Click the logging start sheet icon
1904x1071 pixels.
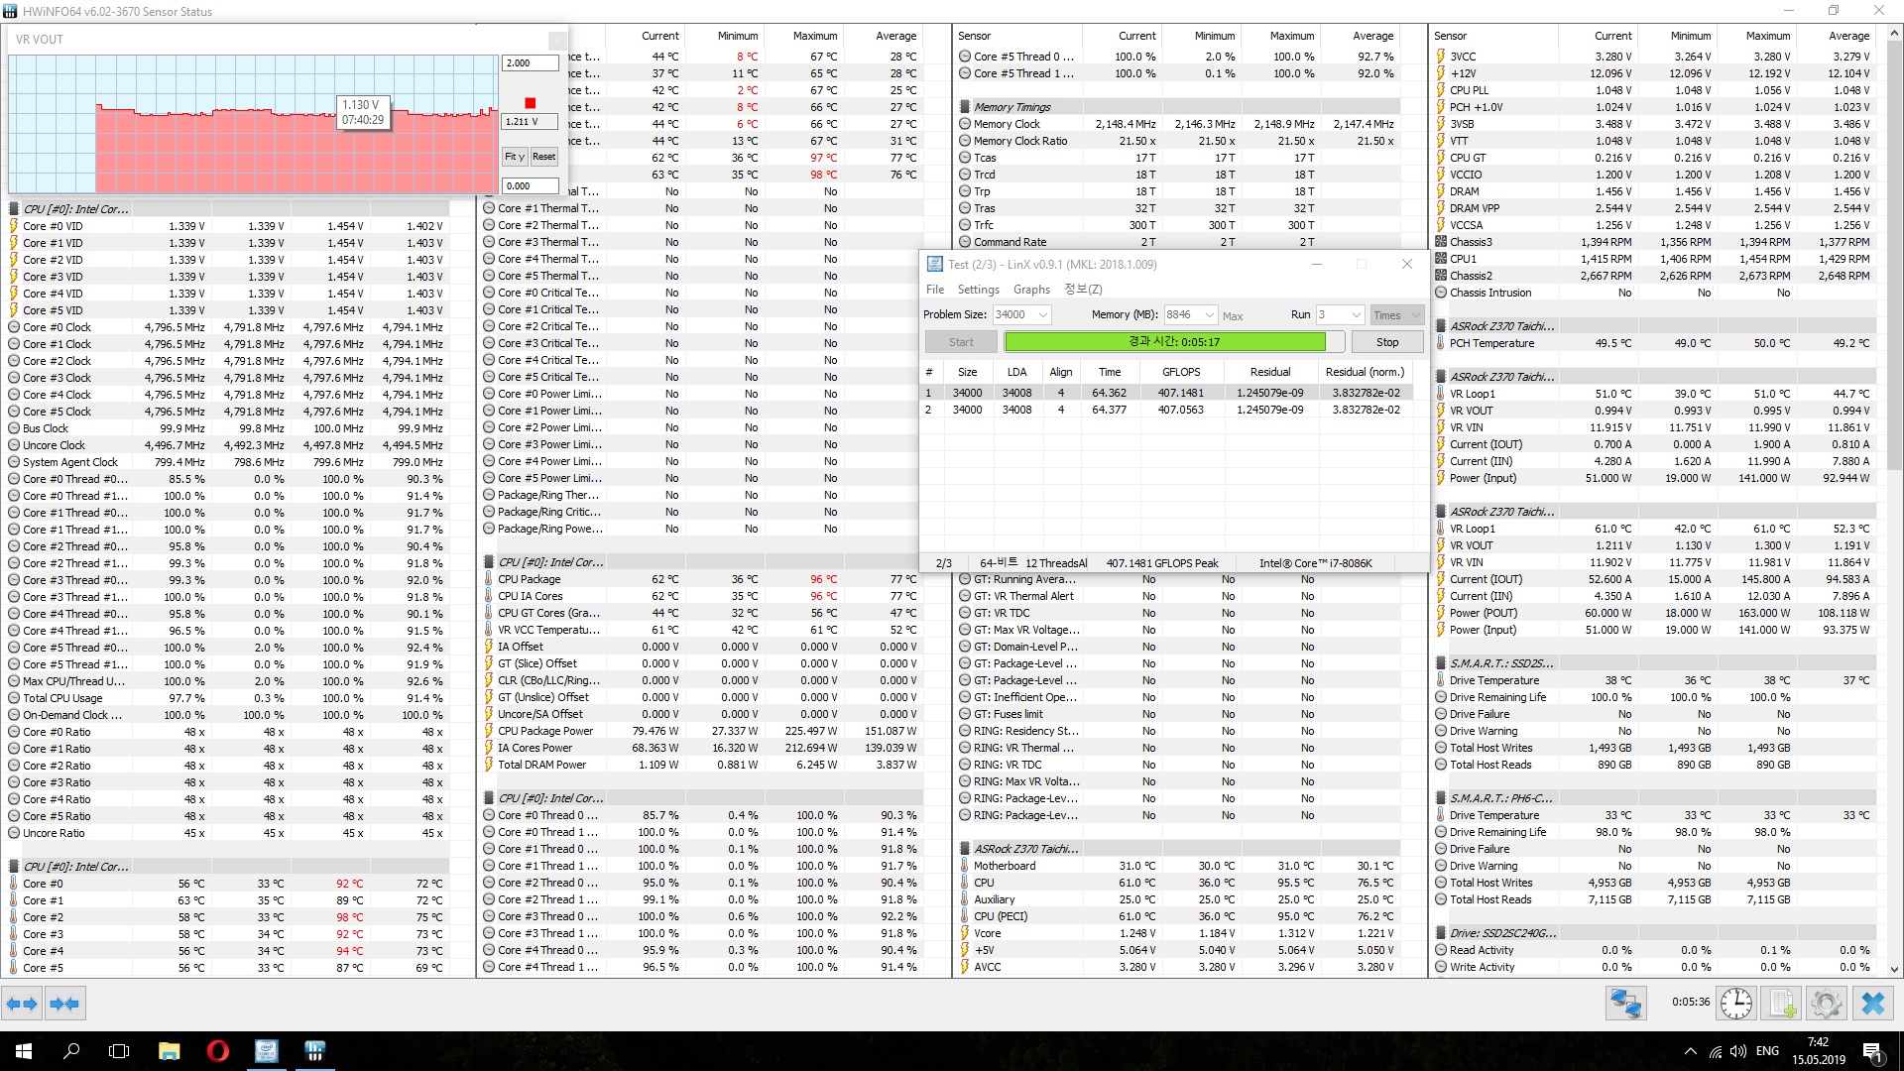pos(1782,1004)
